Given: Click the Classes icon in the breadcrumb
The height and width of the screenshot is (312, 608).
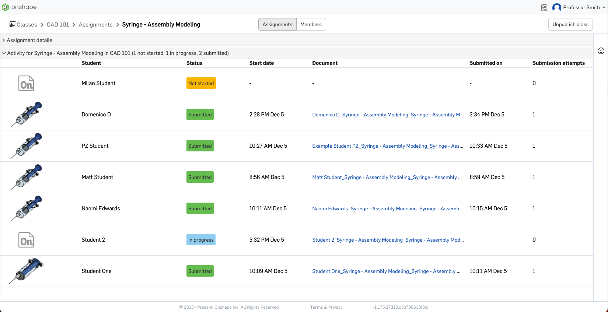Looking at the screenshot, I should (13, 25).
